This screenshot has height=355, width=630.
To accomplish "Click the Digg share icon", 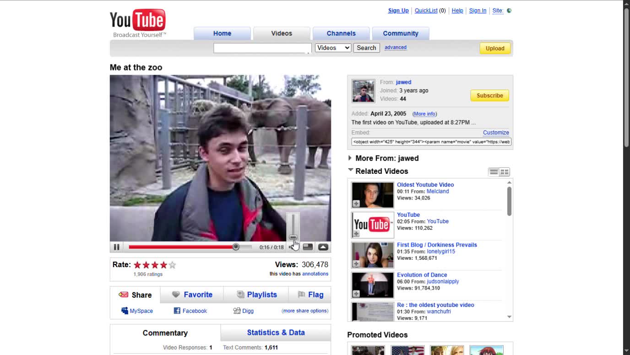I will click(x=237, y=311).
